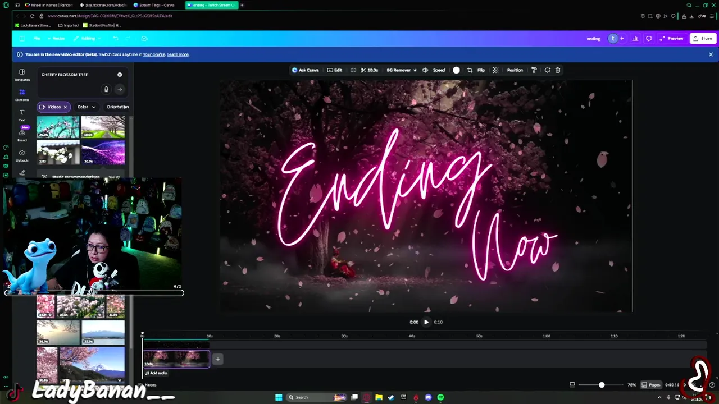
Task: Click the microphone voice search icon
Action: tap(106, 89)
